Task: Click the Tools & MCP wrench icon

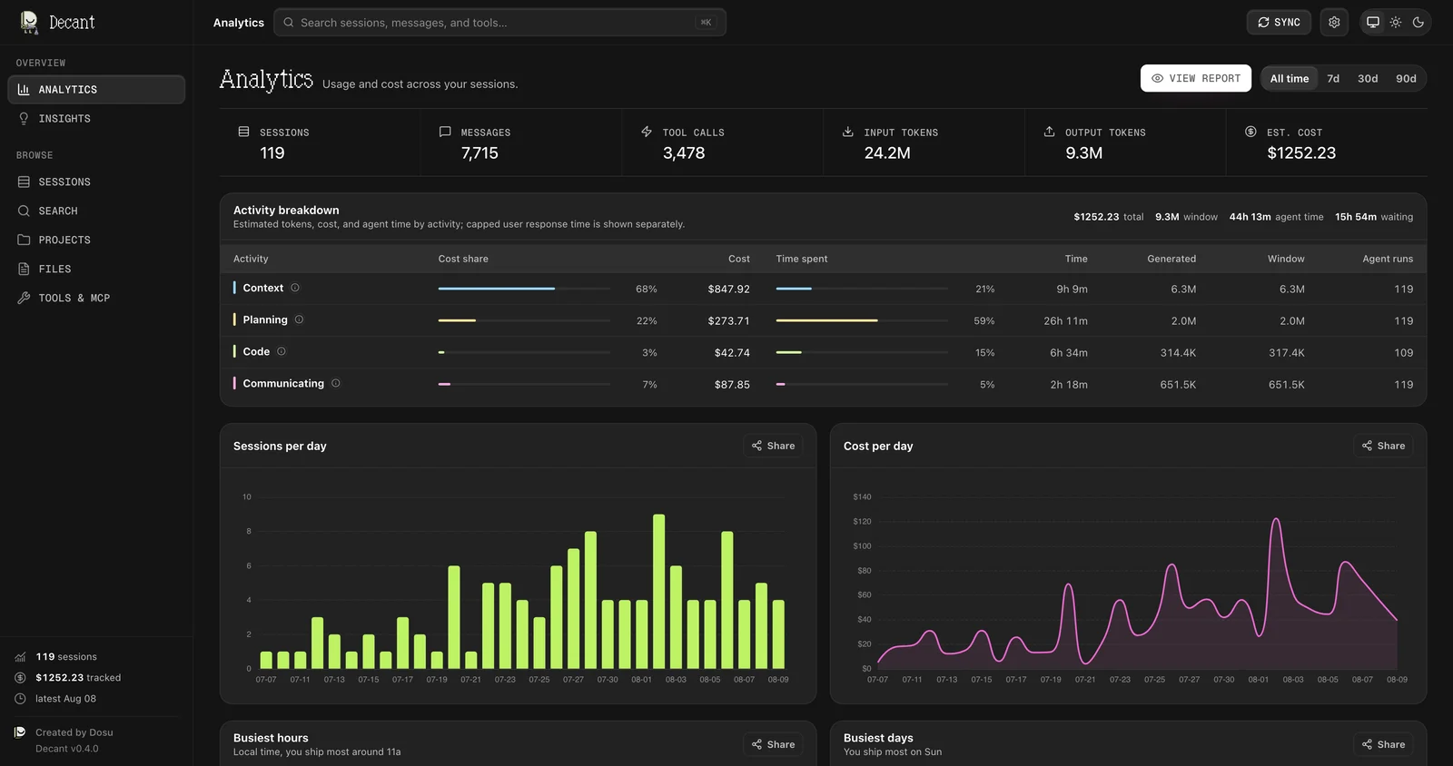Action: (24, 299)
